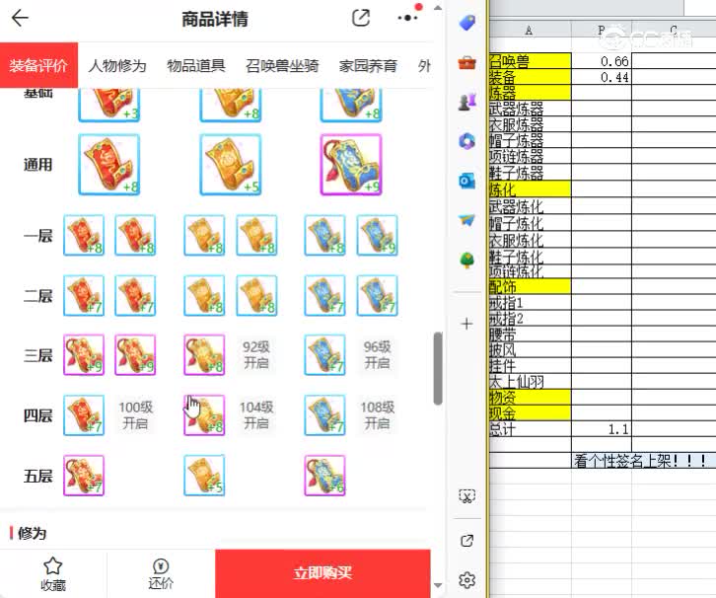Open the blue tag sidebar icon

pos(466,23)
